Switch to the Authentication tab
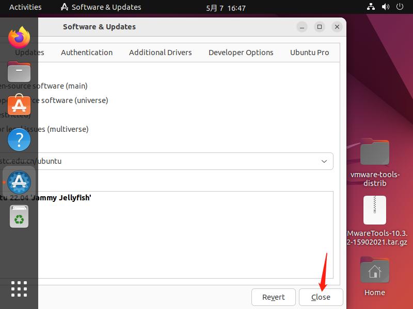 point(87,53)
